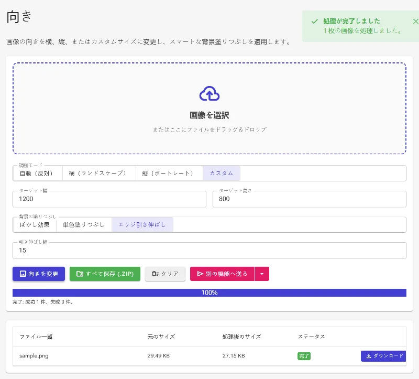Click the 27.15 KB processed size value
This screenshot has height=379, width=419.
(234, 356)
